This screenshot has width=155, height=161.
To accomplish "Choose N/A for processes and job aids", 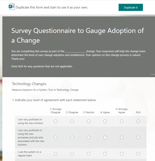I will click(x=138, y=138).
